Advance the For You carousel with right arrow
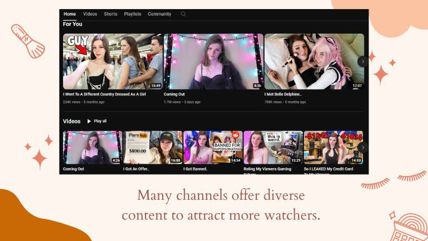 click(x=363, y=62)
